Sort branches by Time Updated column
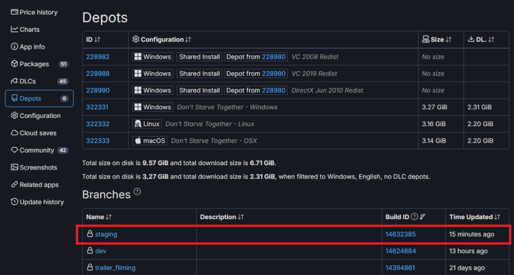Viewport: 514px width, 275px height. point(474,217)
